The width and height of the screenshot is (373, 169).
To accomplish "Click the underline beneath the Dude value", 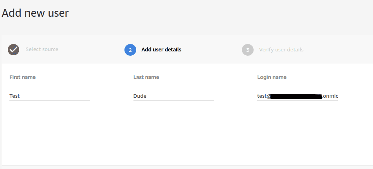I will point(174,100).
